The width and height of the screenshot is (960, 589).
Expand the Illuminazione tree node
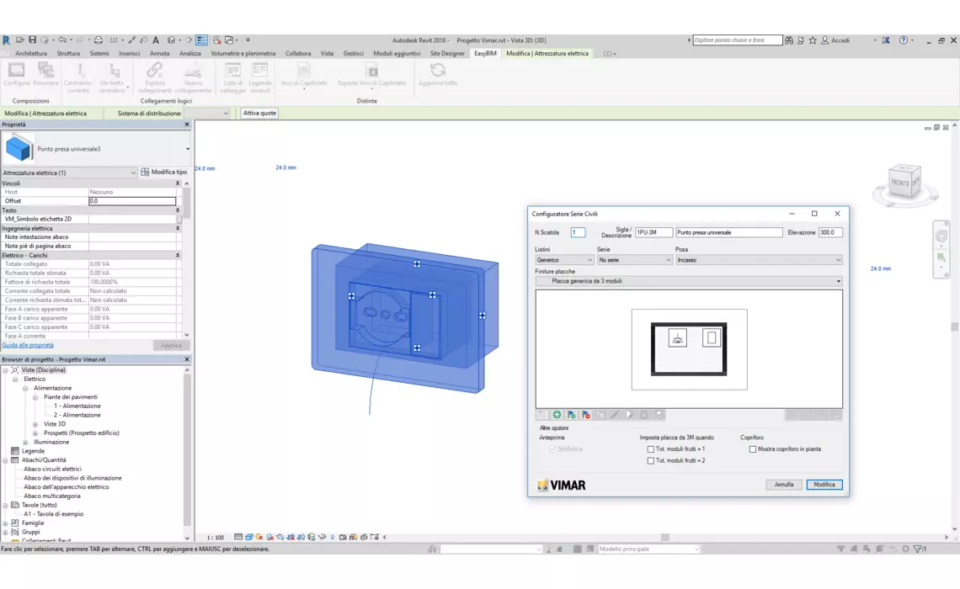click(25, 443)
